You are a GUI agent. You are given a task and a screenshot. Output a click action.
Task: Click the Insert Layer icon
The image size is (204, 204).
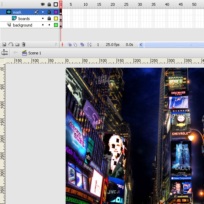pyautogui.click(x=4, y=45)
